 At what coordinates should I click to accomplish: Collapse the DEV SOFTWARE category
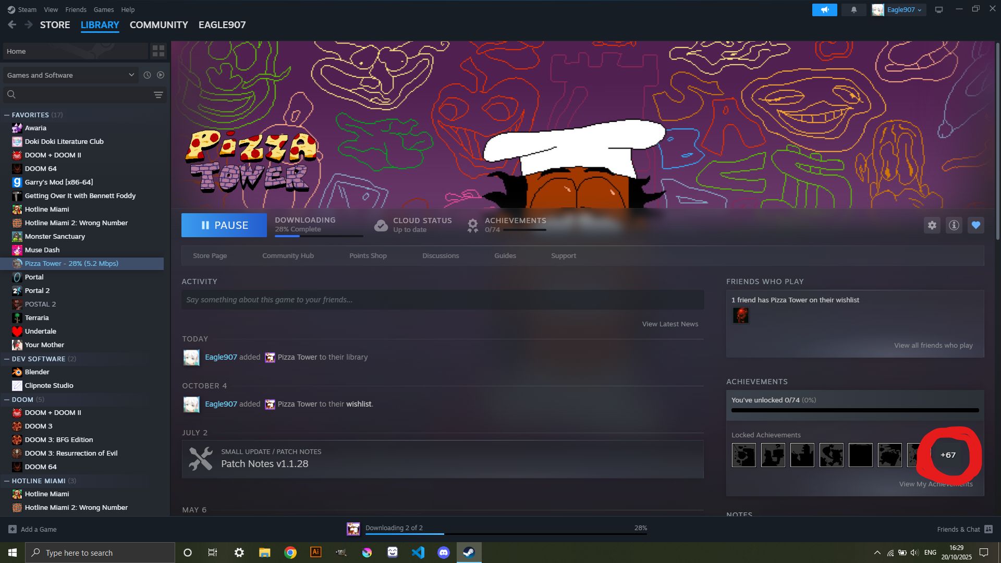tap(7, 359)
